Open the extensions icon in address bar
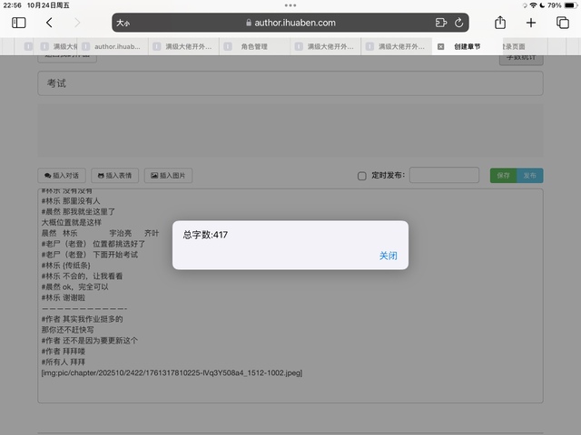The height and width of the screenshot is (435, 581). tap(441, 23)
